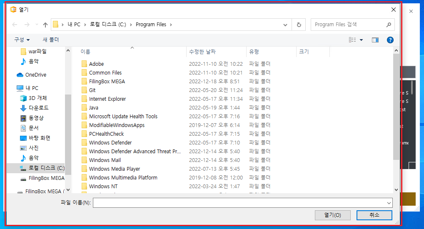Select FilingBox MEGA drive in navigation pane
Screen dimensions: 424x229
(42, 178)
